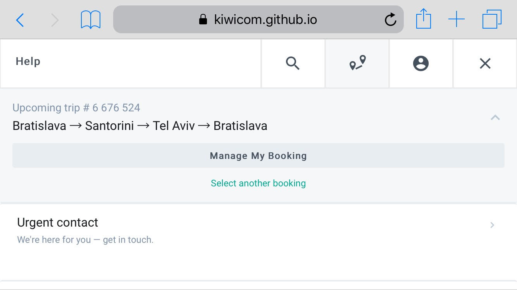This screenshot has width=517, height=290.
Task: Click the Help menu label
Action: click(x=28, y=61)
